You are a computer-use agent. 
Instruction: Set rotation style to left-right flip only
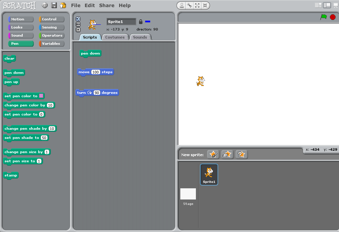pos(78,24)
